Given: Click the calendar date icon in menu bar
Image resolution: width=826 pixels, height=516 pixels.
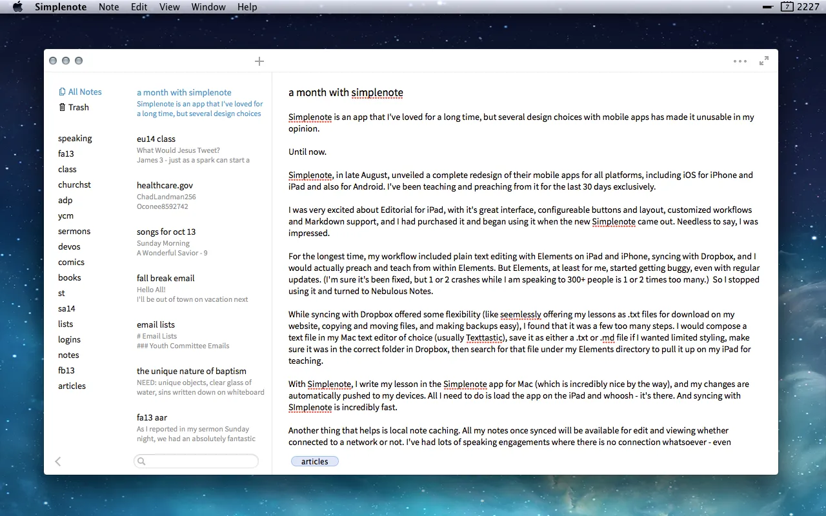Looking at the screenshot, I should [787, 6].
